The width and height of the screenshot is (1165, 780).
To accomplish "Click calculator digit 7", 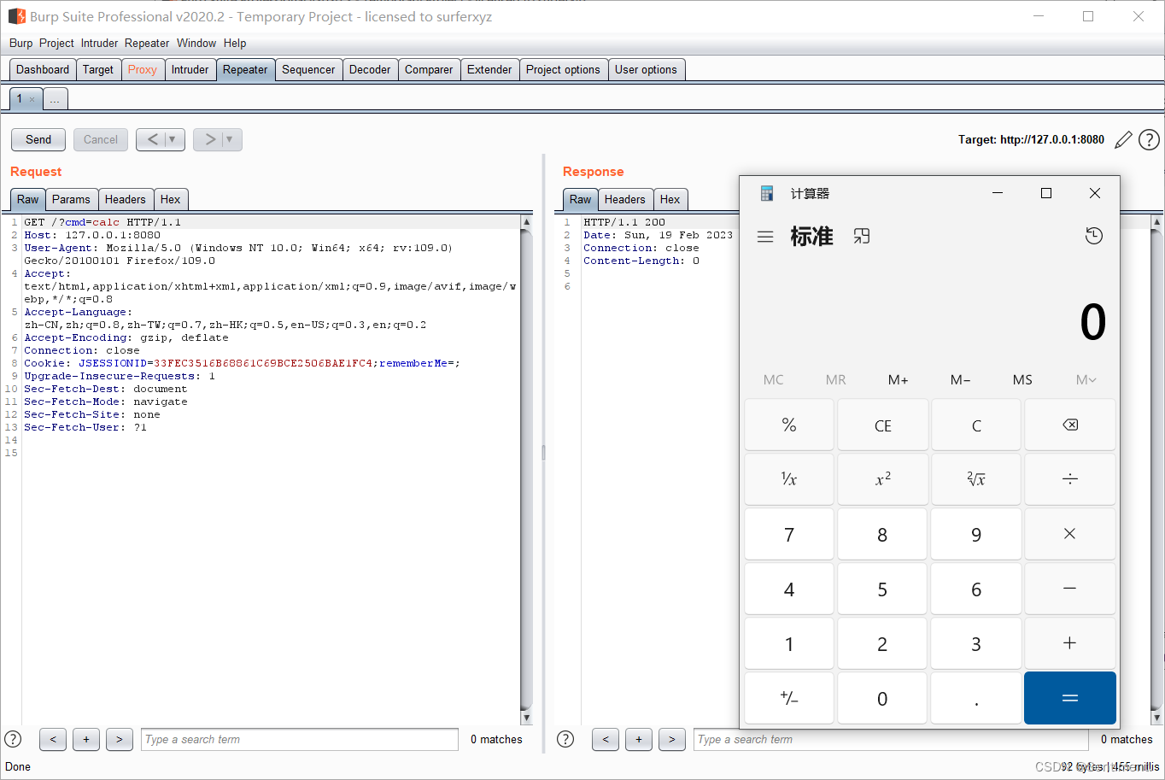I will (x=789, y=534).
